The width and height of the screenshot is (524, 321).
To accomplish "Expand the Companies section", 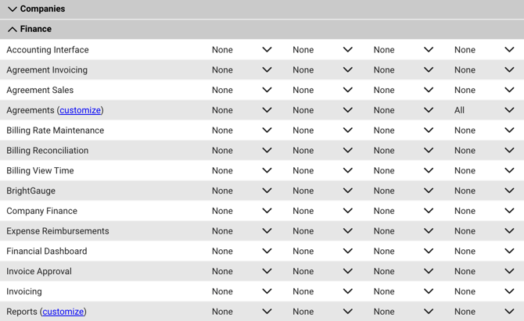I will pos(13,9).
